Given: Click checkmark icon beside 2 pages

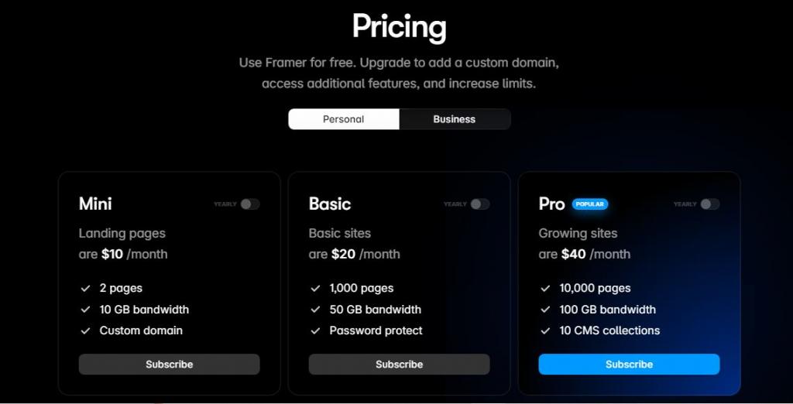Looking at the screenshot, I should (x=85, y=288).
